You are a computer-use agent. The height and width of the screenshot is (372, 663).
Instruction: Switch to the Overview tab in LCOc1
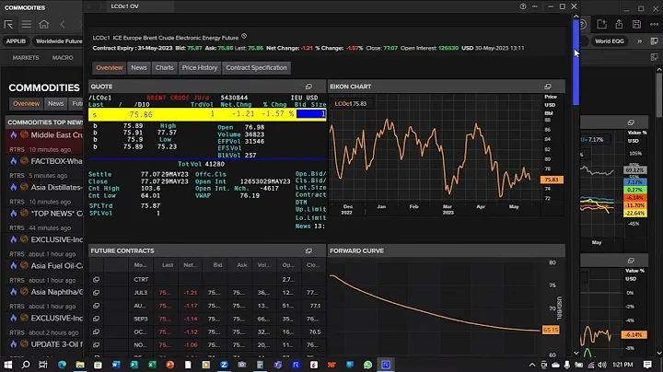tap(109, 67)
